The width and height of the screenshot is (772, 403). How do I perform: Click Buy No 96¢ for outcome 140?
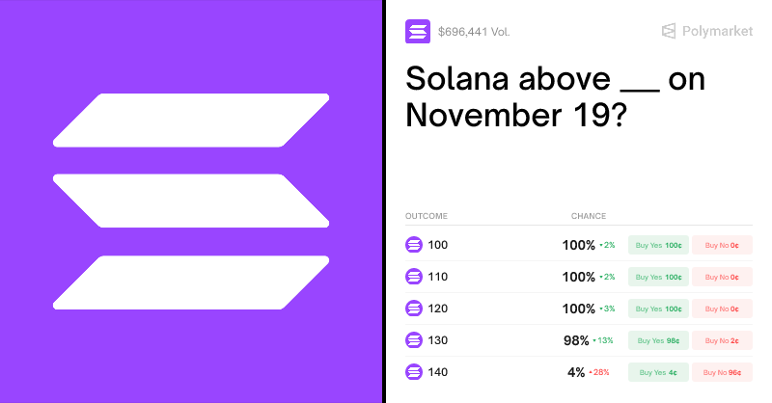[x=722, y=372]
